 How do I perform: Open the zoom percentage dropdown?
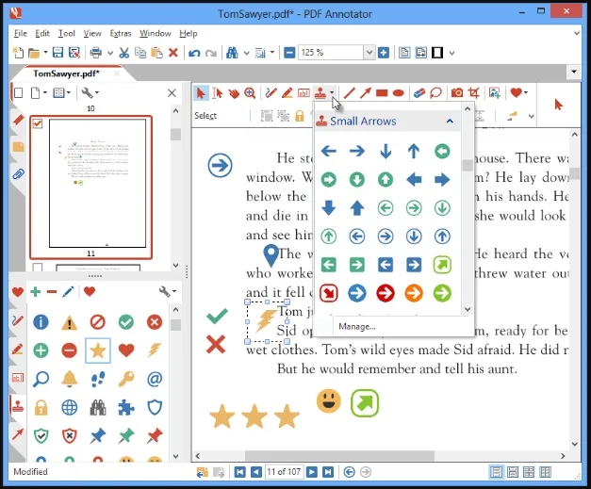click(369, 53)
